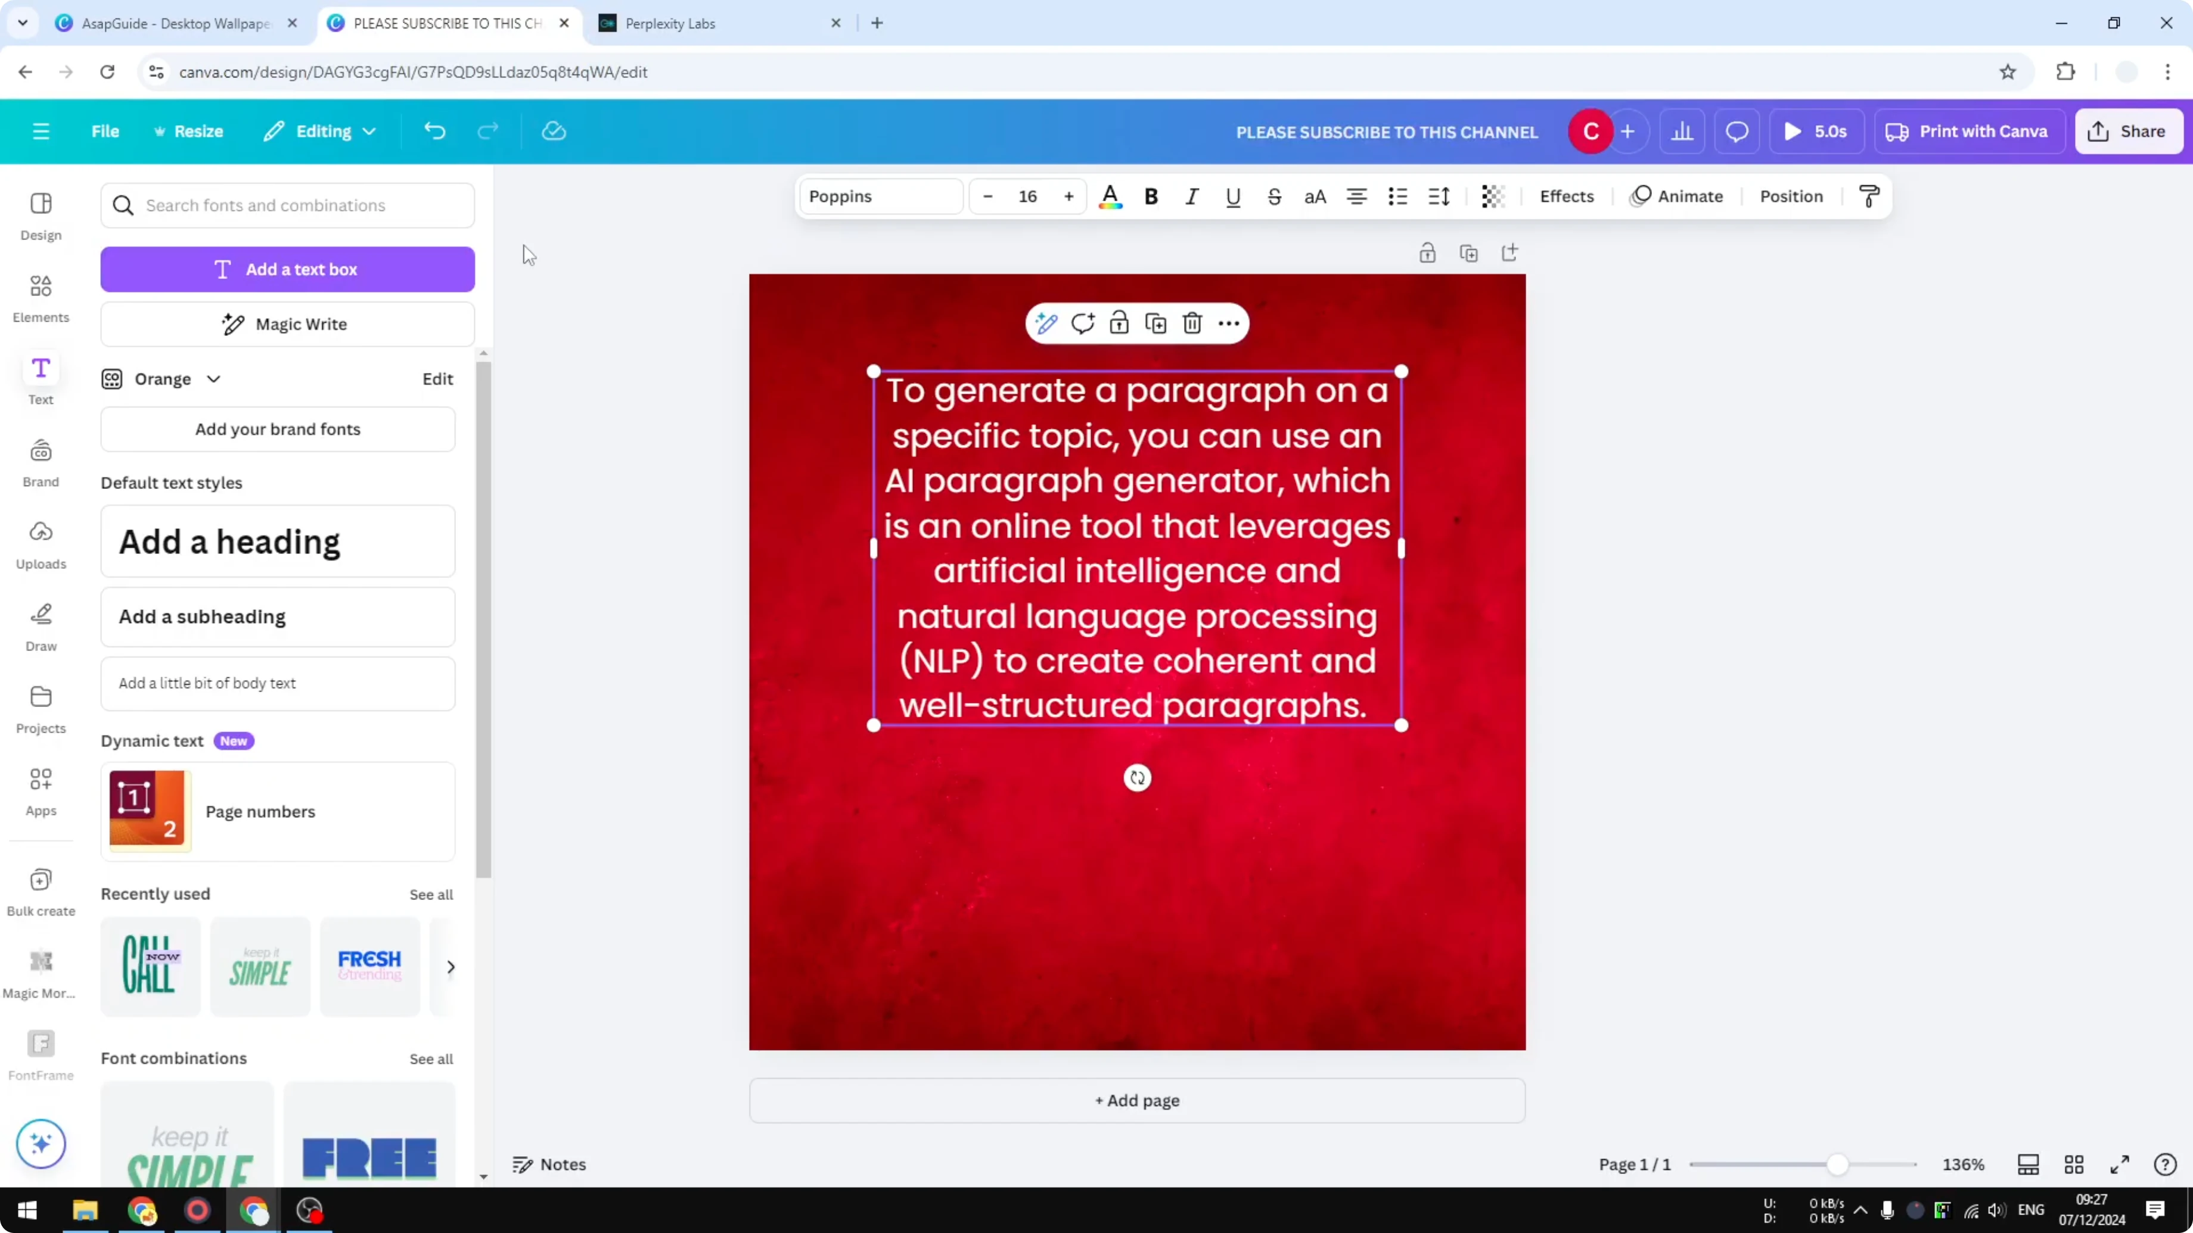Add a comment to the text element
The height and width of the screenshot is (1233, 2193).
1083,323
